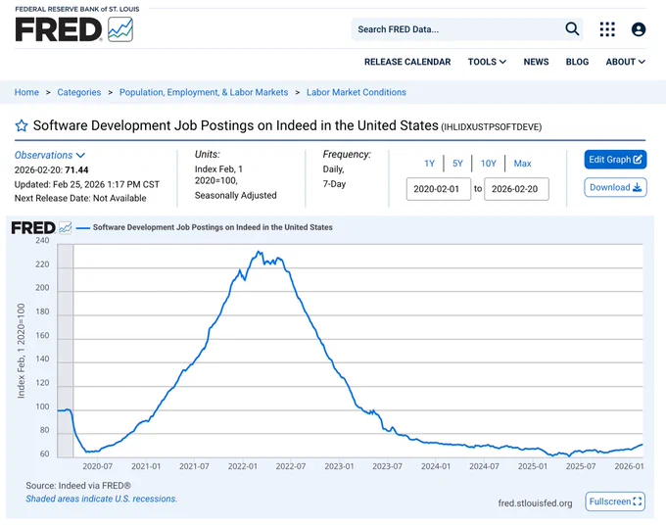Screen dimensions: 666x526
Task: Click the 'Federal Reserve Bank of St. Louis' text
Action: click(76, 9)
